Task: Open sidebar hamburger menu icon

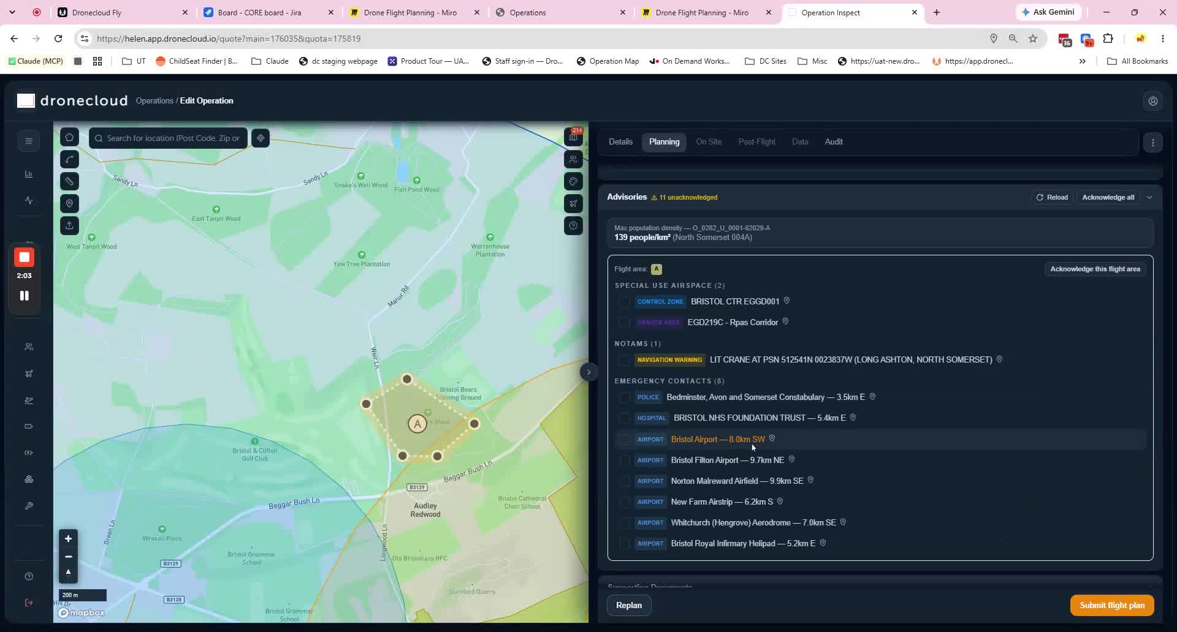Action: click(29, 141)
